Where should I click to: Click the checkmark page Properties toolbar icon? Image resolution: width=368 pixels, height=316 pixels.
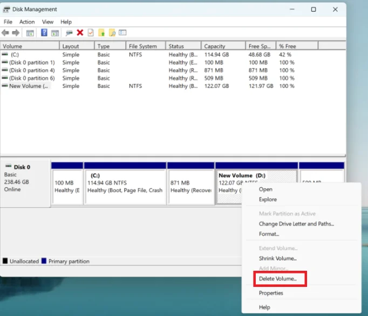click(x=91, y=32)
